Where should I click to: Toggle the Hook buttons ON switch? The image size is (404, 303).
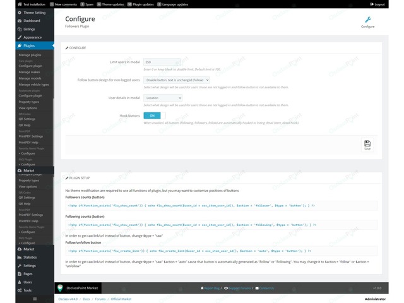click(155, 116)
